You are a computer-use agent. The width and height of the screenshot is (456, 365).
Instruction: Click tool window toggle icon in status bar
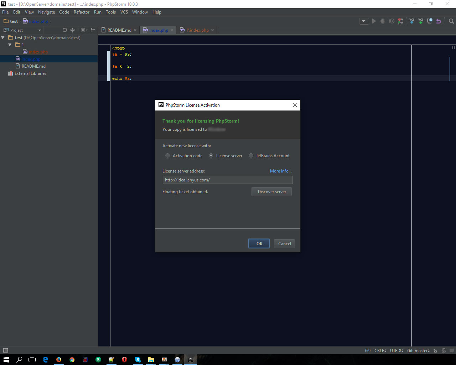click(x=5, y=351)
